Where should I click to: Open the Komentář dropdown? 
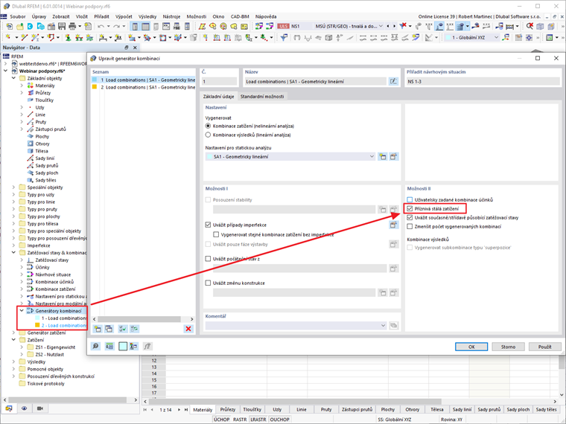click(x=383, y=326)
